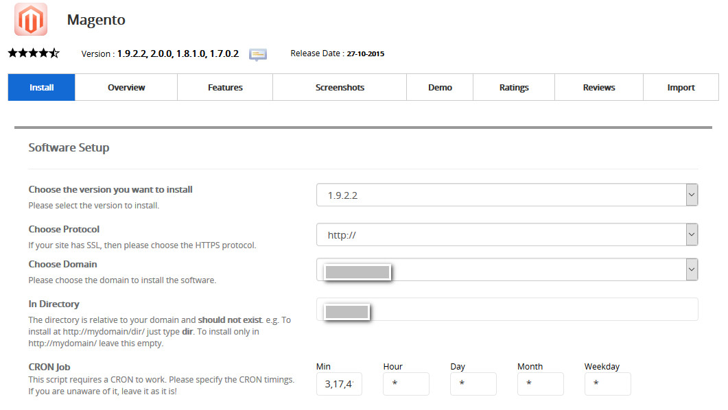Open the Features tab
Screen dimensions: 728x410
click(225, 87)
